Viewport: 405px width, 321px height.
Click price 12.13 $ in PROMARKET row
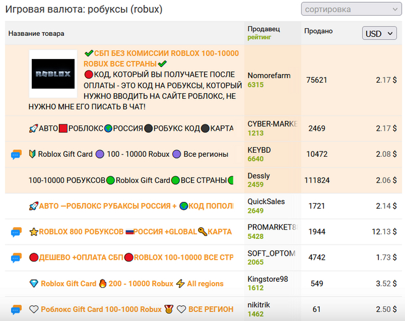[x=384, y=232]
